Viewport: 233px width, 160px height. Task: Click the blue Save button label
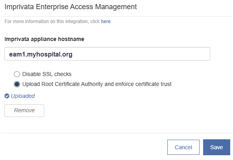[217, 147]
